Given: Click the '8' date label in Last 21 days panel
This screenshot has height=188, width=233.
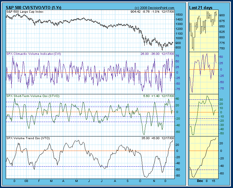Looking at the screenshot, I should point(207,181).
